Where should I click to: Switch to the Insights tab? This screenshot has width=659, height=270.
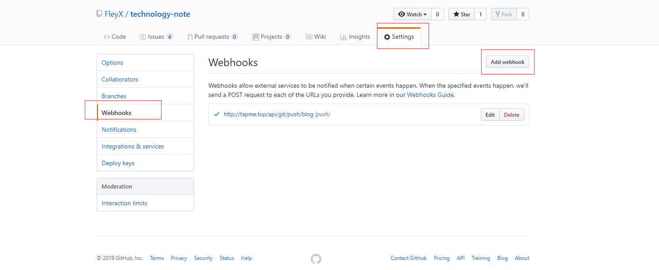point(355,37)
